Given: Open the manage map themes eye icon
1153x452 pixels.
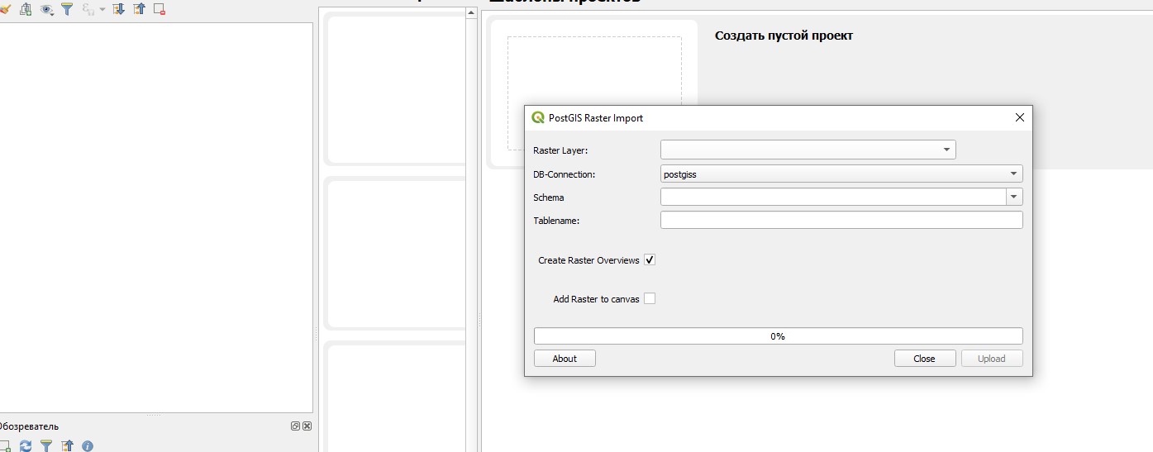Looking at the screenshot, I should click(47, 9).
